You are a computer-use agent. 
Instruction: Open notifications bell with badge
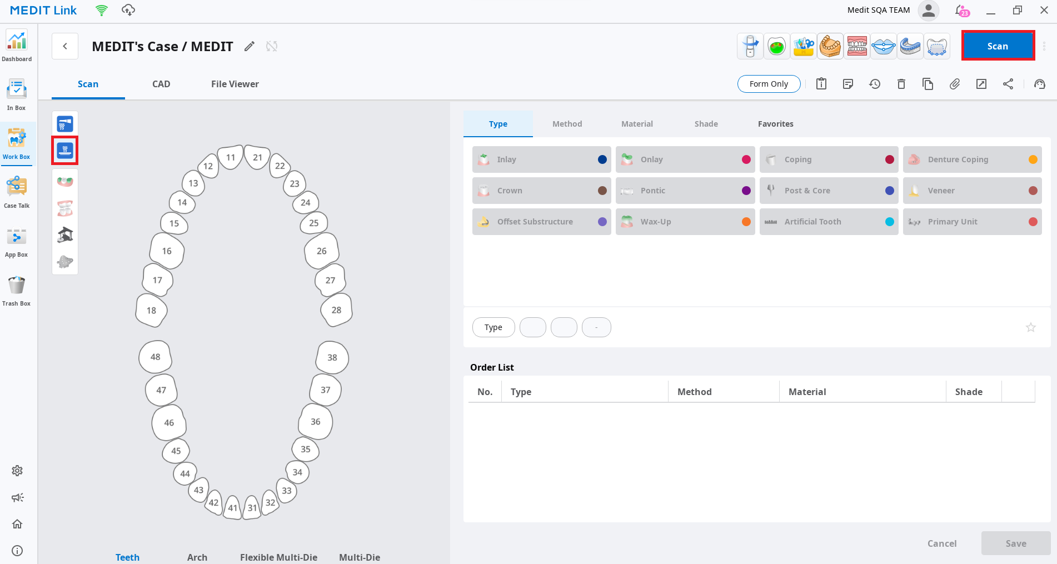click(x=962, y=11)
